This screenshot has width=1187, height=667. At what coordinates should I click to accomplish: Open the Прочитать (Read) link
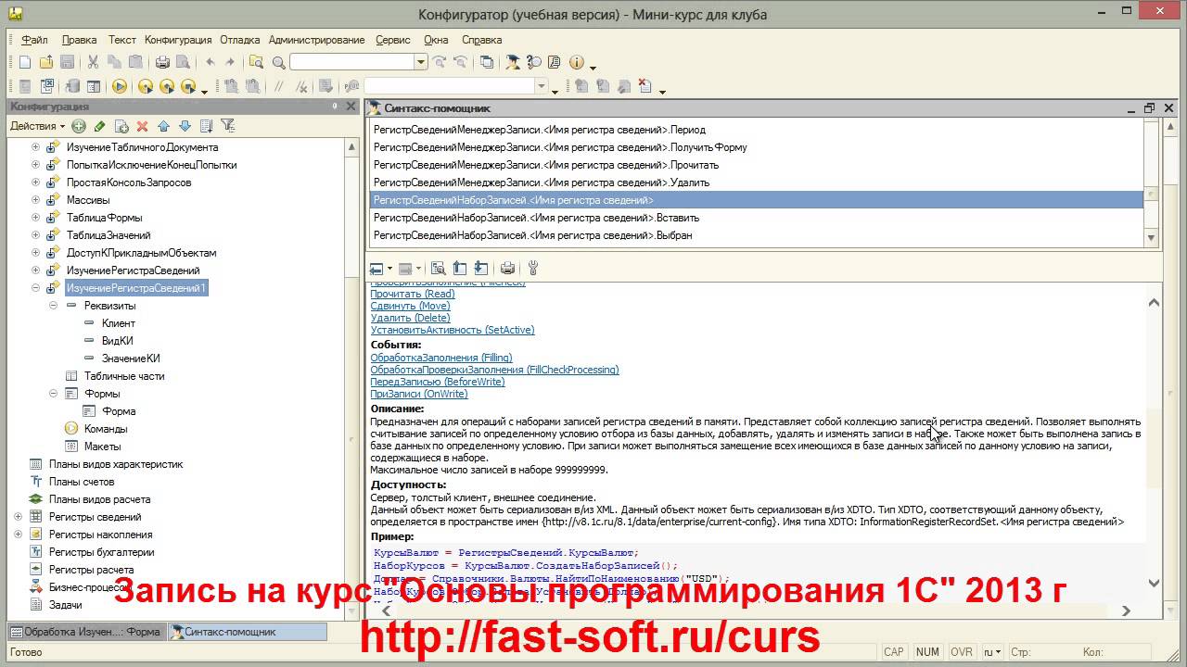point(413,294)
